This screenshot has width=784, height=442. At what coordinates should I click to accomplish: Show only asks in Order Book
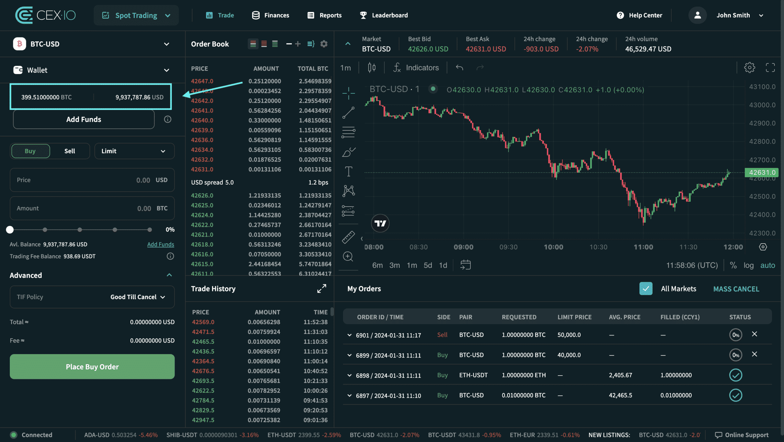264,44
